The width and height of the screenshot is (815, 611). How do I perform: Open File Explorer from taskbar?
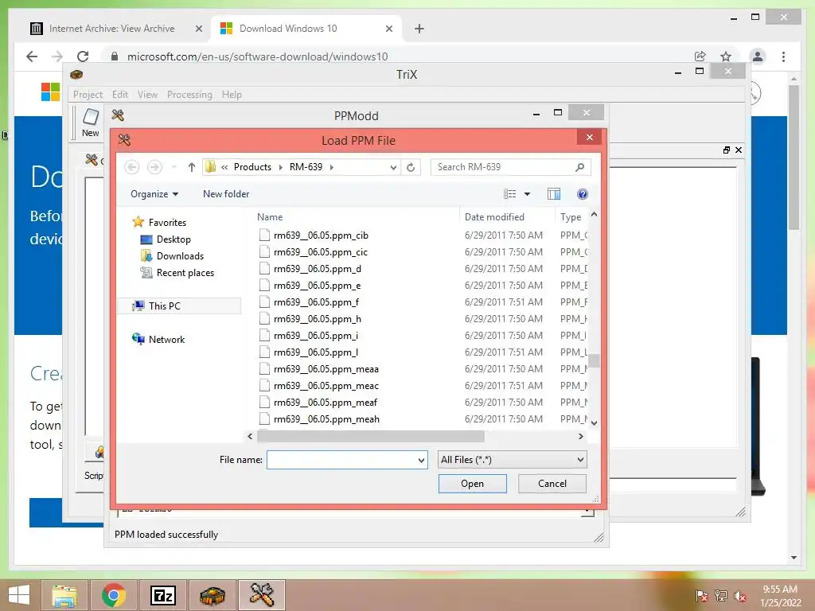(64, 595)
